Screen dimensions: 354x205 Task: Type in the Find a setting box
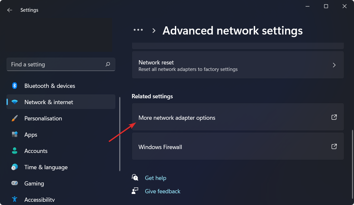point(55,64)
